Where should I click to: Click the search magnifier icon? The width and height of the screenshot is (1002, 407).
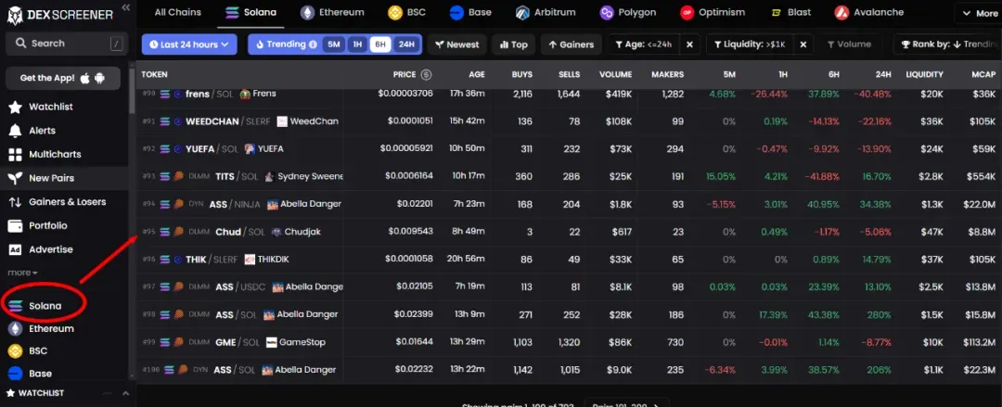coord(20,44)
